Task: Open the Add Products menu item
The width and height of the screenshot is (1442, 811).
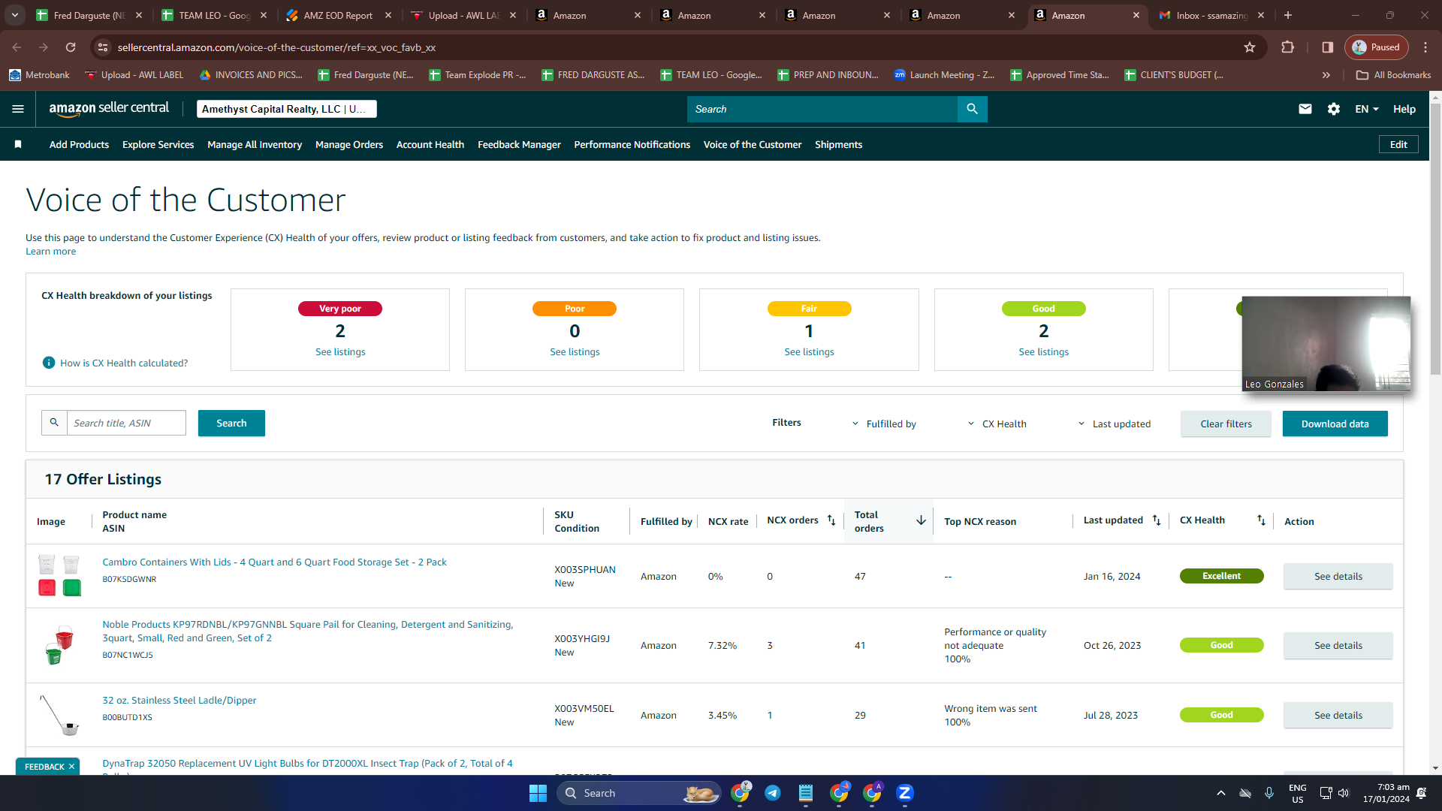Action: point(79,144)
